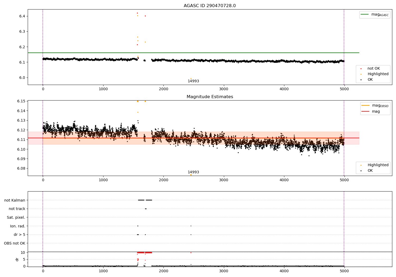Image resolution: width=396 pixels, height=277 pixels.
Task: Click the 'Sat. pixel.' row label
Action: pyautogui.click(x=16, y=217)
